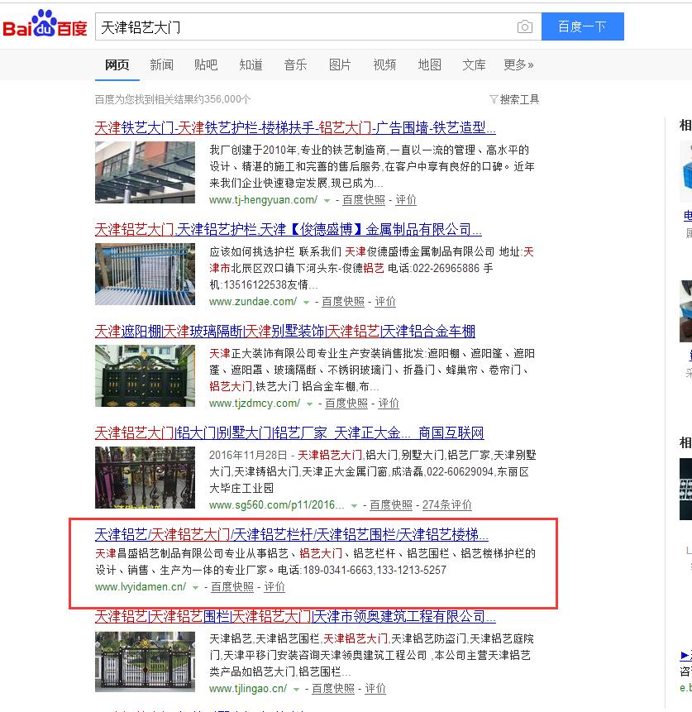This screenshot has height=712, width=692.
Task: Click thumbnail of tj-hengyuan canopy result
Action: point(145,172)
